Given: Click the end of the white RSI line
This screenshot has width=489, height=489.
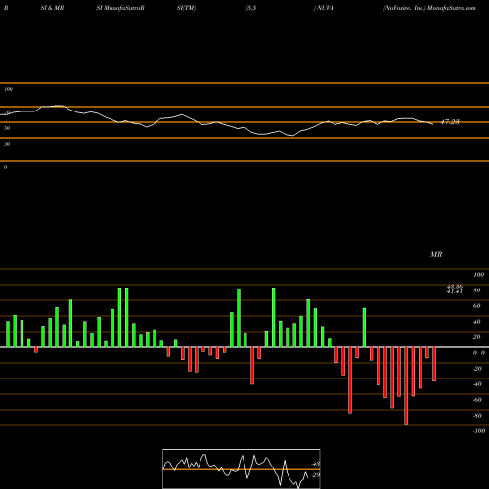Looking at the screenshot, I should point(433,124).
